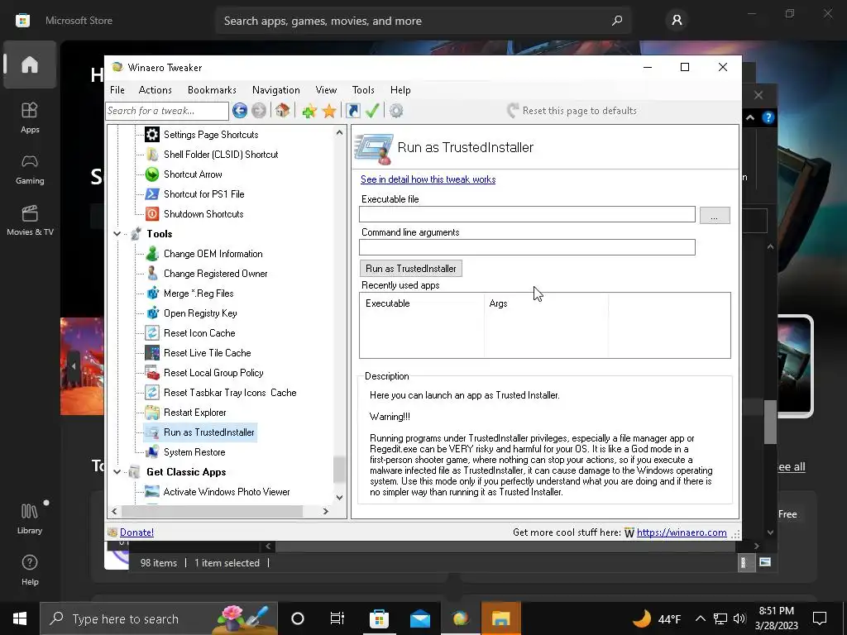Screen dimensions: 847x635
Task: Open the notification center icon
Action: pyautogui.click(x=820, y=618)
